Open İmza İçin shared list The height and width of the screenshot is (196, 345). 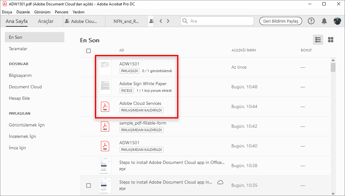click(17, 148)
